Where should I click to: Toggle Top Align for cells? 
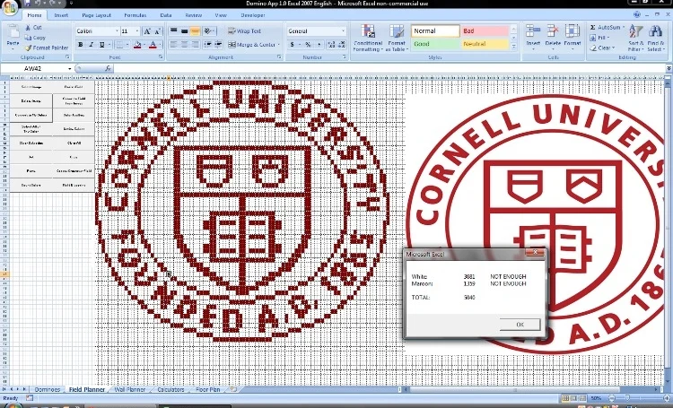174,30
